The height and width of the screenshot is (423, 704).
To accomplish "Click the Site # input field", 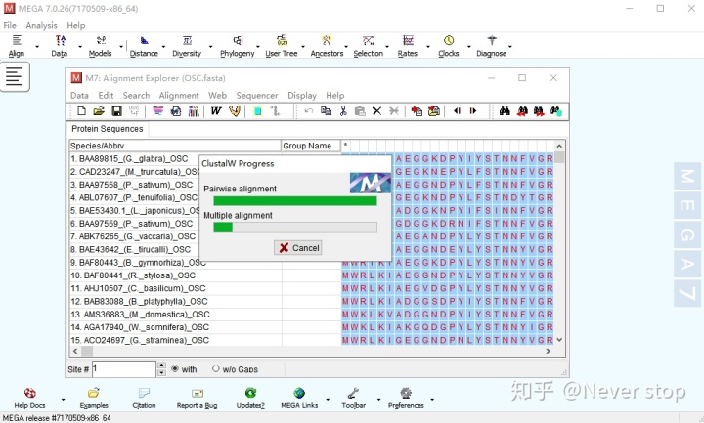I will click(124, 369).
